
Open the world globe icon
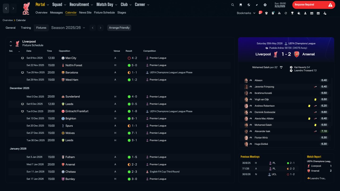[x=249, y=5]
